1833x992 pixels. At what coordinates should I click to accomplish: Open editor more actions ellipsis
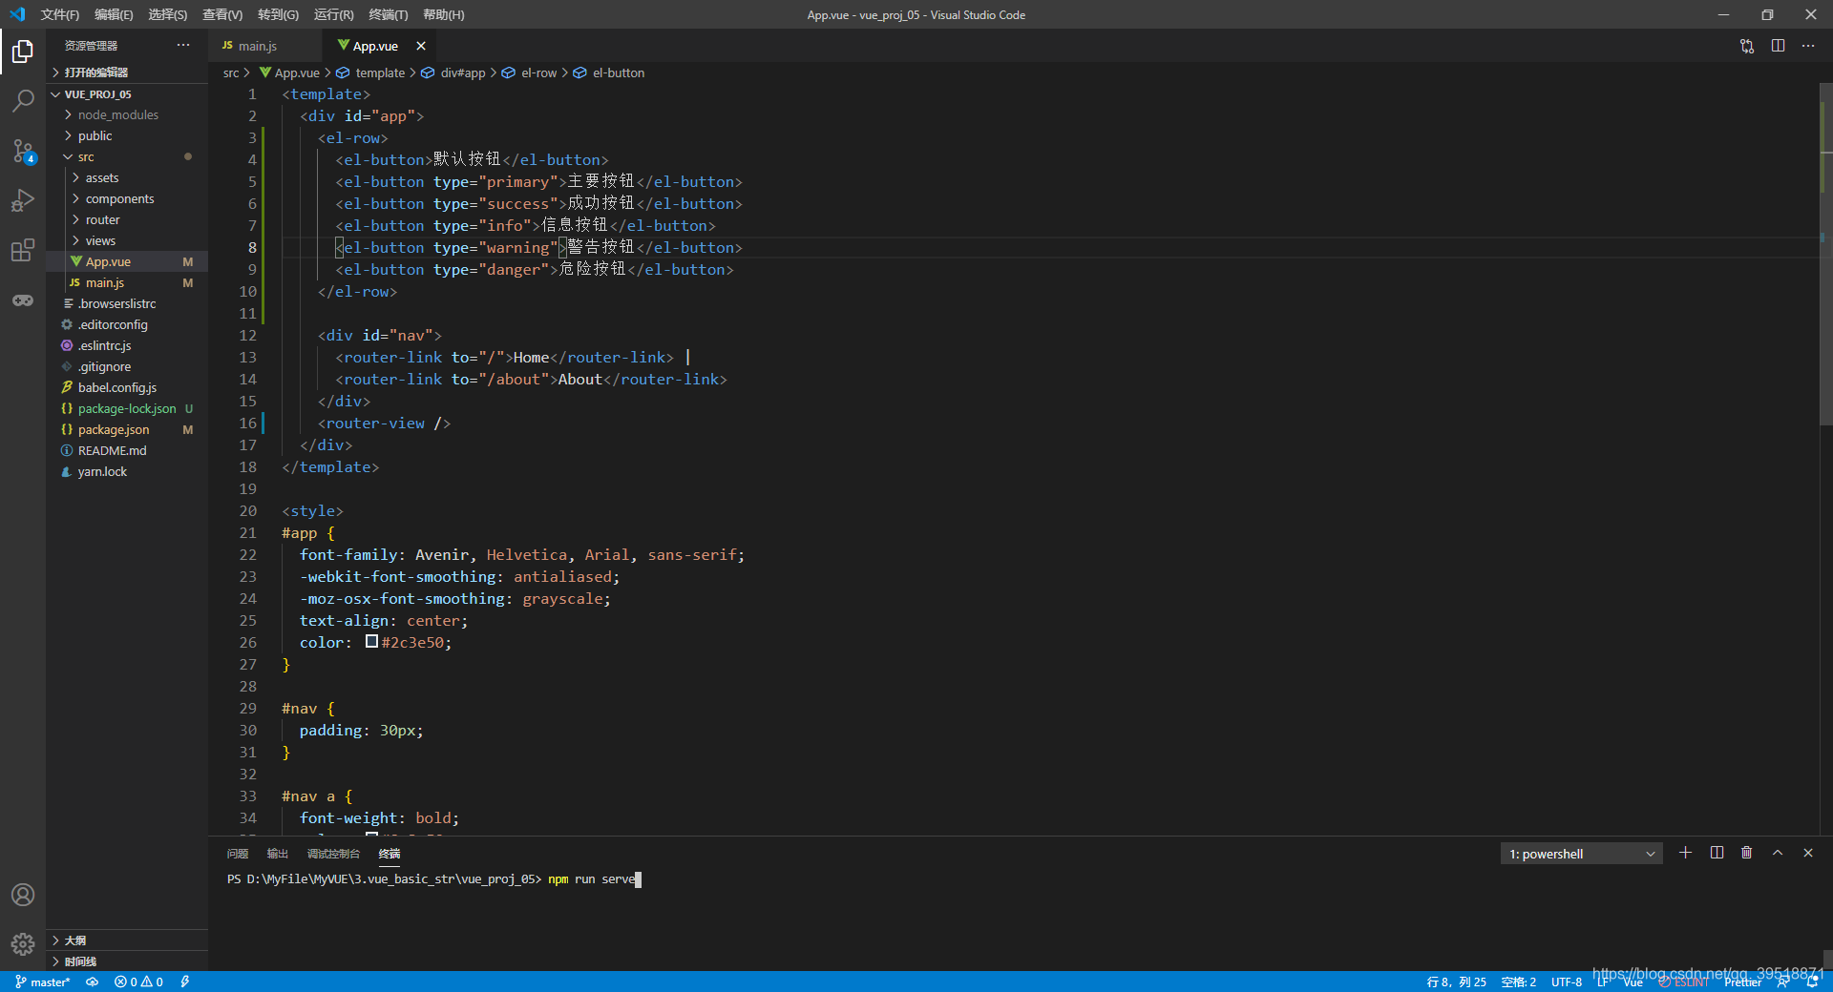(x=1808, y=46)
